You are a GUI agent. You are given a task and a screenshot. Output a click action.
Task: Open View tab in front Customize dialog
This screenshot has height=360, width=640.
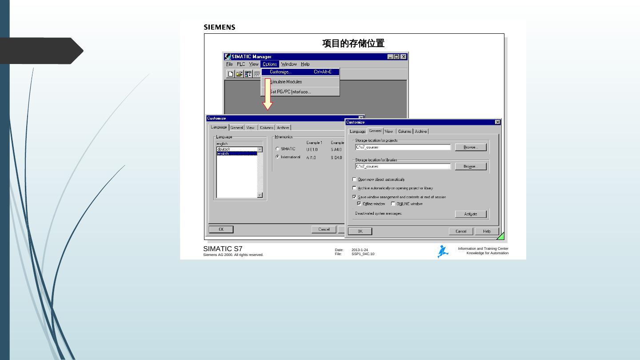389,132
